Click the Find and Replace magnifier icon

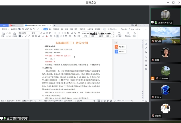[128, 33]
